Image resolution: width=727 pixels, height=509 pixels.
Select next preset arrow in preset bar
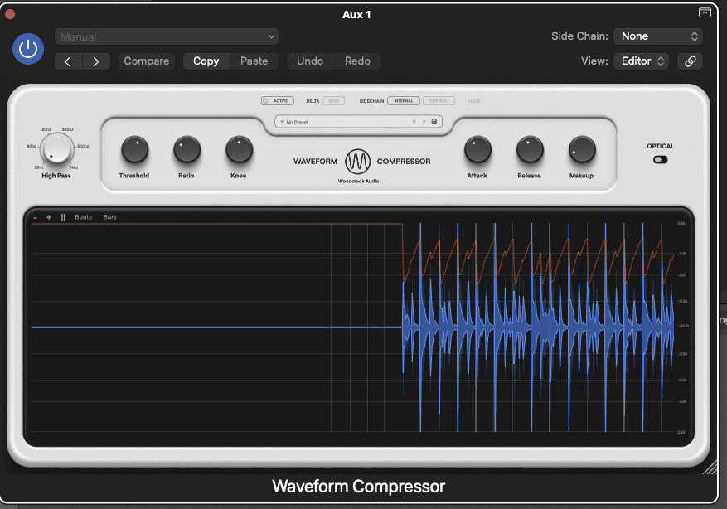(x=424, y=122)
